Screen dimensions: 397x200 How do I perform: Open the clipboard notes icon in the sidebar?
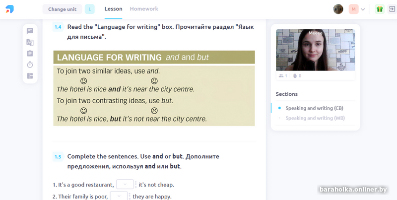(x=30, y=54)
